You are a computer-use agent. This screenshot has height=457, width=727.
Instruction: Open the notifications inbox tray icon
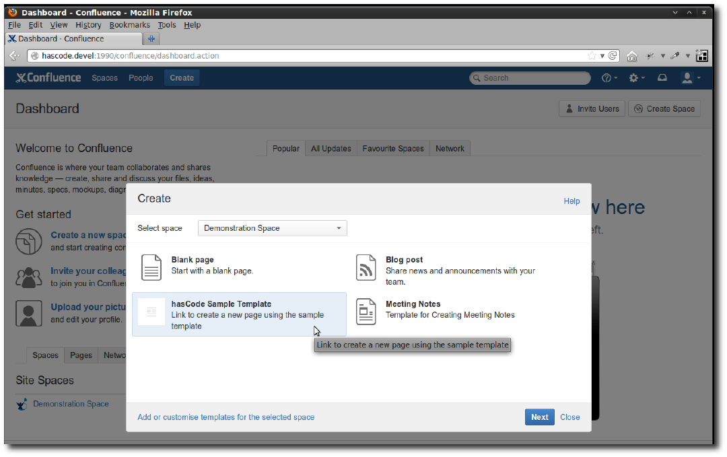(x=662, y=78)
